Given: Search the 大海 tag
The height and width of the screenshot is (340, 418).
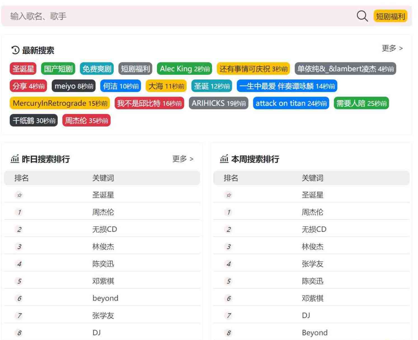Looking at the screenshot, I should coord(166,86).
